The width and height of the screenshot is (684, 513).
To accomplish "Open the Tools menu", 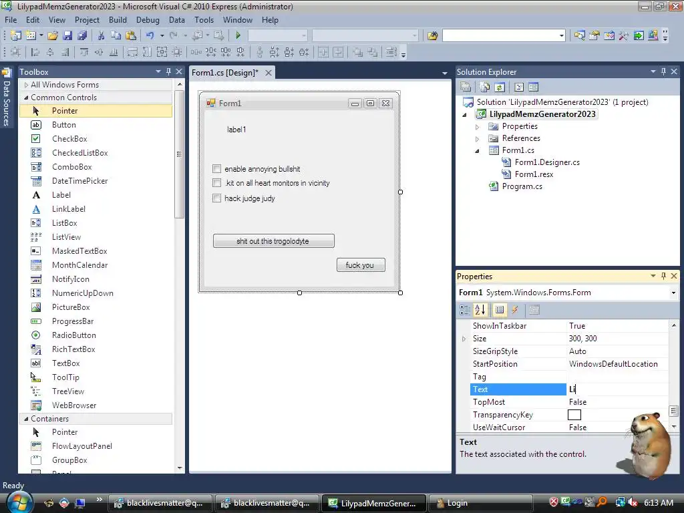I will point(204,20).
